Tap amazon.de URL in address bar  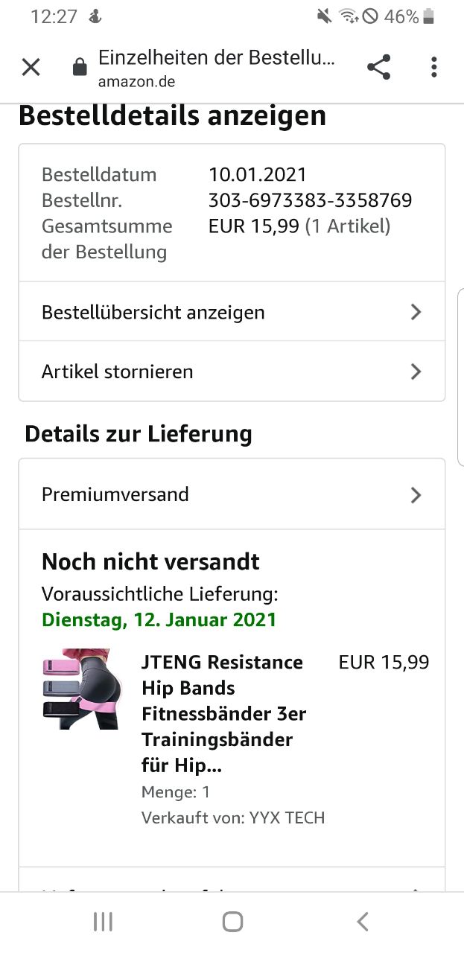click(137, 81)
